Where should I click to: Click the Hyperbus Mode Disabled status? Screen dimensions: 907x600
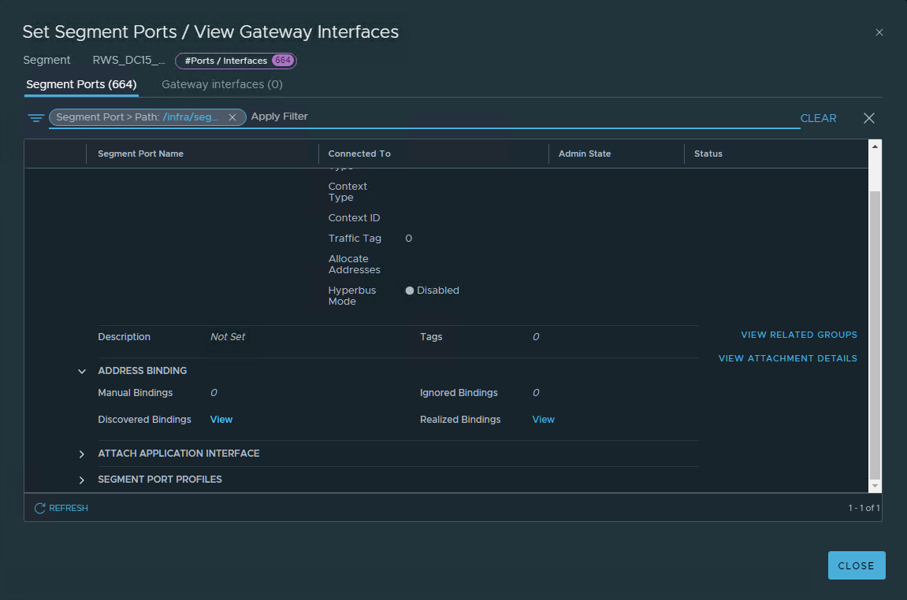(x=433, y=291)
